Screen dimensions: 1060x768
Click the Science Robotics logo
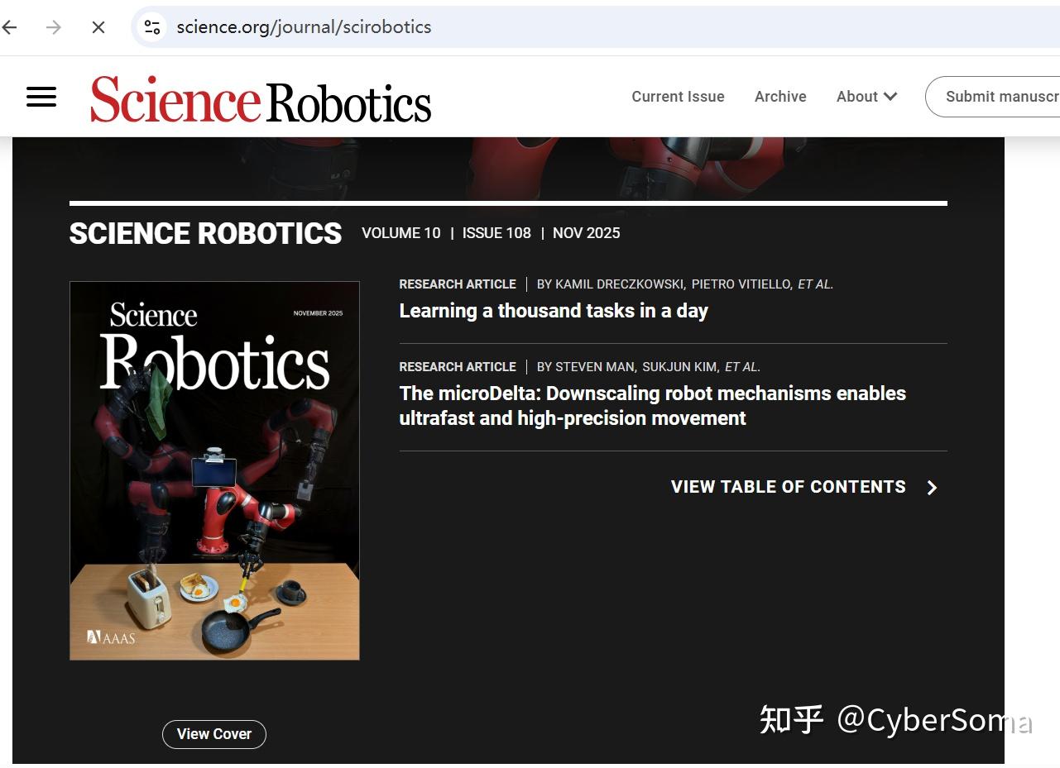pos(261,99)
